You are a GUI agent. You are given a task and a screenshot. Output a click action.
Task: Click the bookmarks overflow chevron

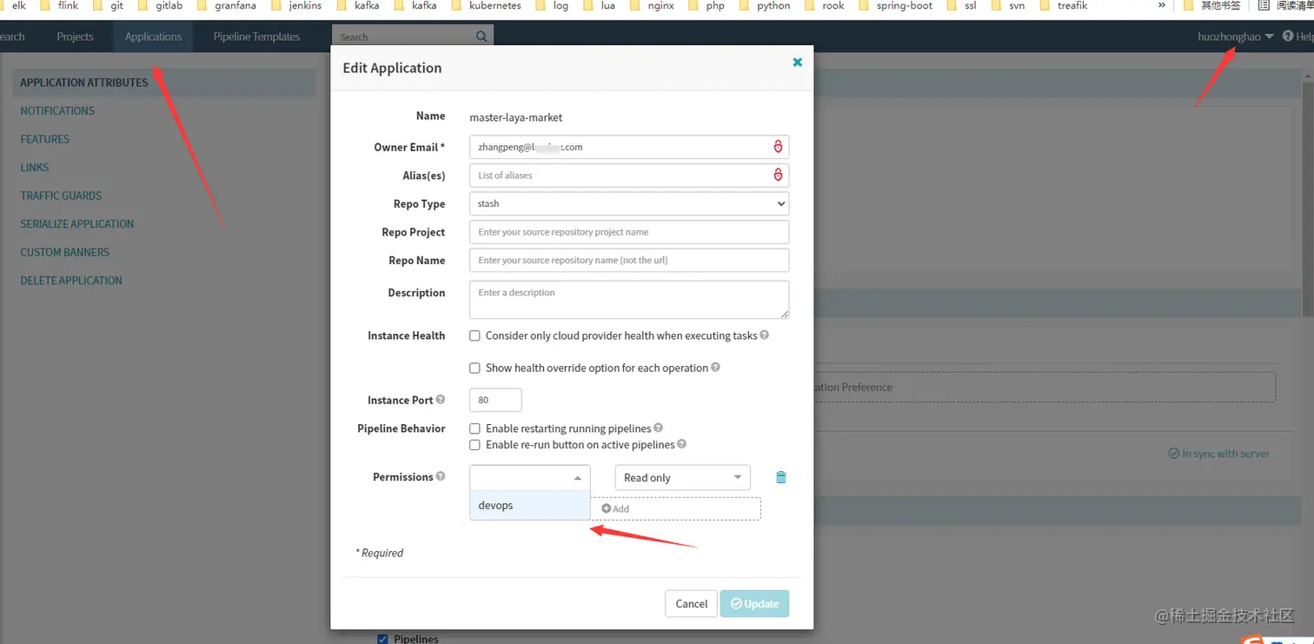[x=1162, y=5]
